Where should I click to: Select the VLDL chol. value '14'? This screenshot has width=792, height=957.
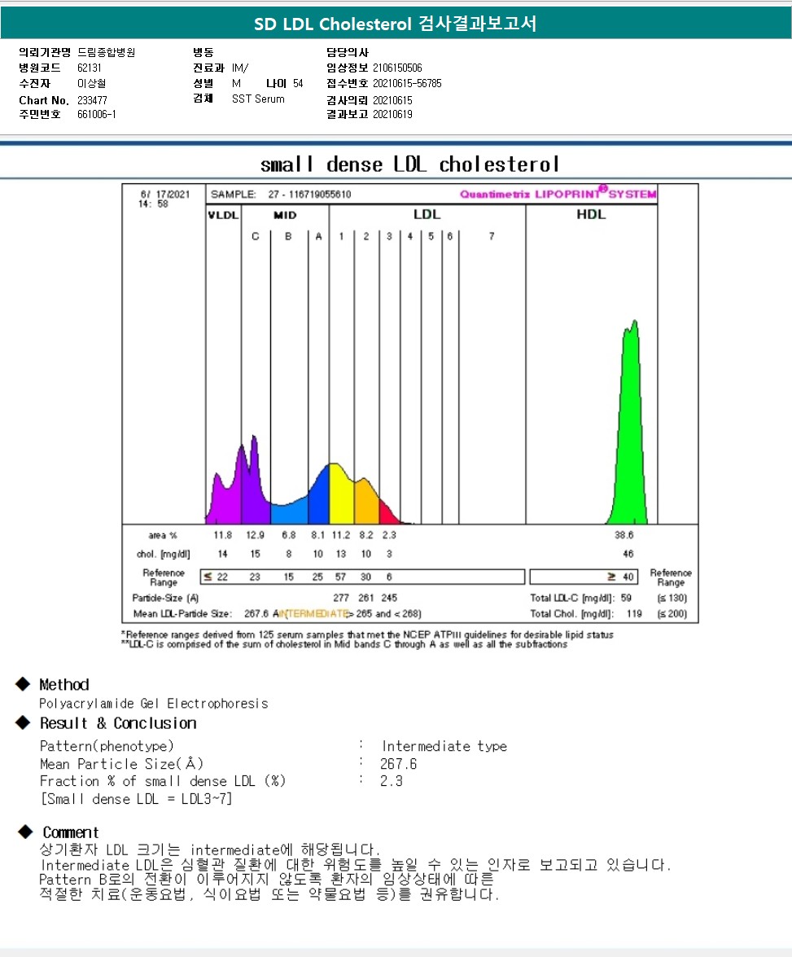coord(223,554)
